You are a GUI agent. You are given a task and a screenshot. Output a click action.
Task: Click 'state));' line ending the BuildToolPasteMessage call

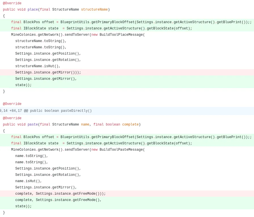pos(127,206)
